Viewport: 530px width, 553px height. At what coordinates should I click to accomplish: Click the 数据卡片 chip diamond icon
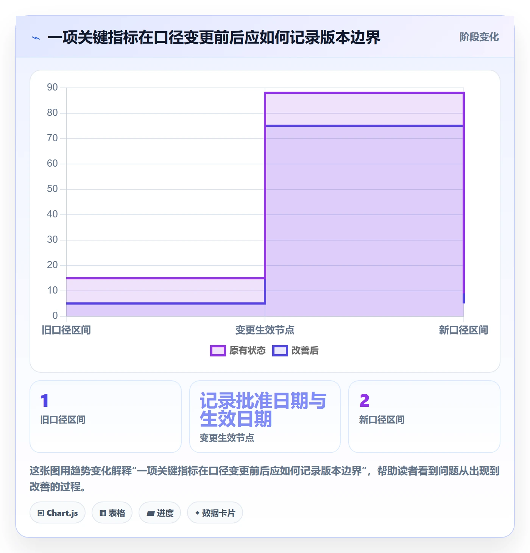coord(197,513)
